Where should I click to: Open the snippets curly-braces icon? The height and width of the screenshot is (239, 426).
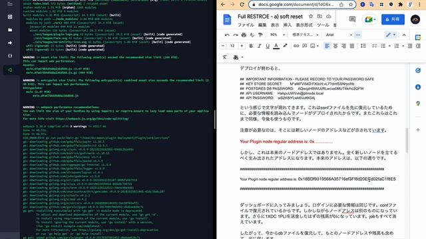10,56
